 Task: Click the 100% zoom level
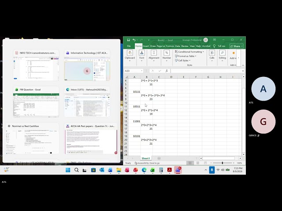[x=239, y=163]
